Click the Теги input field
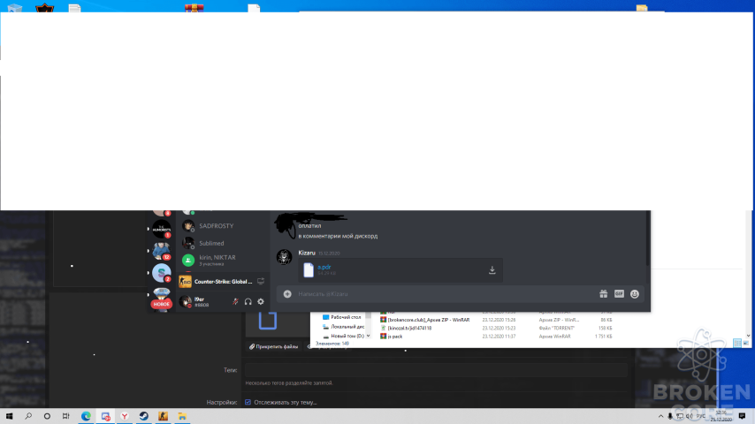This screenshot has height=424, width=755. [436, 369]
